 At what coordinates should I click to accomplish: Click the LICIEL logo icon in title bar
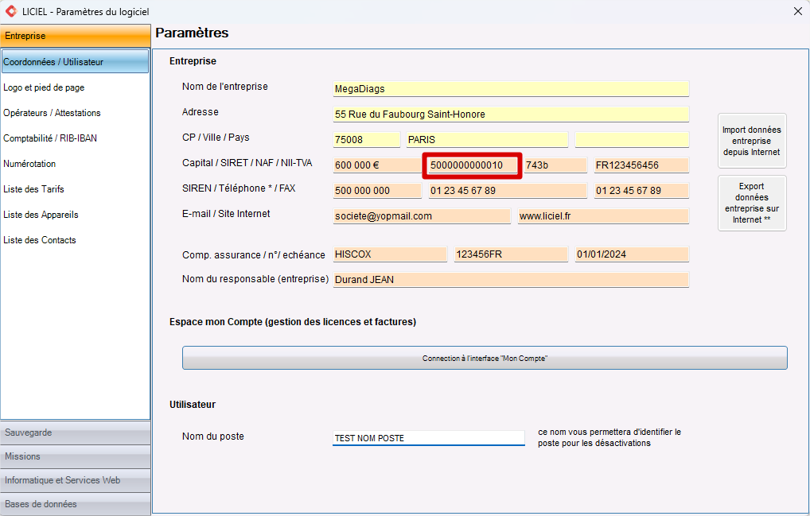coord(11,11)
